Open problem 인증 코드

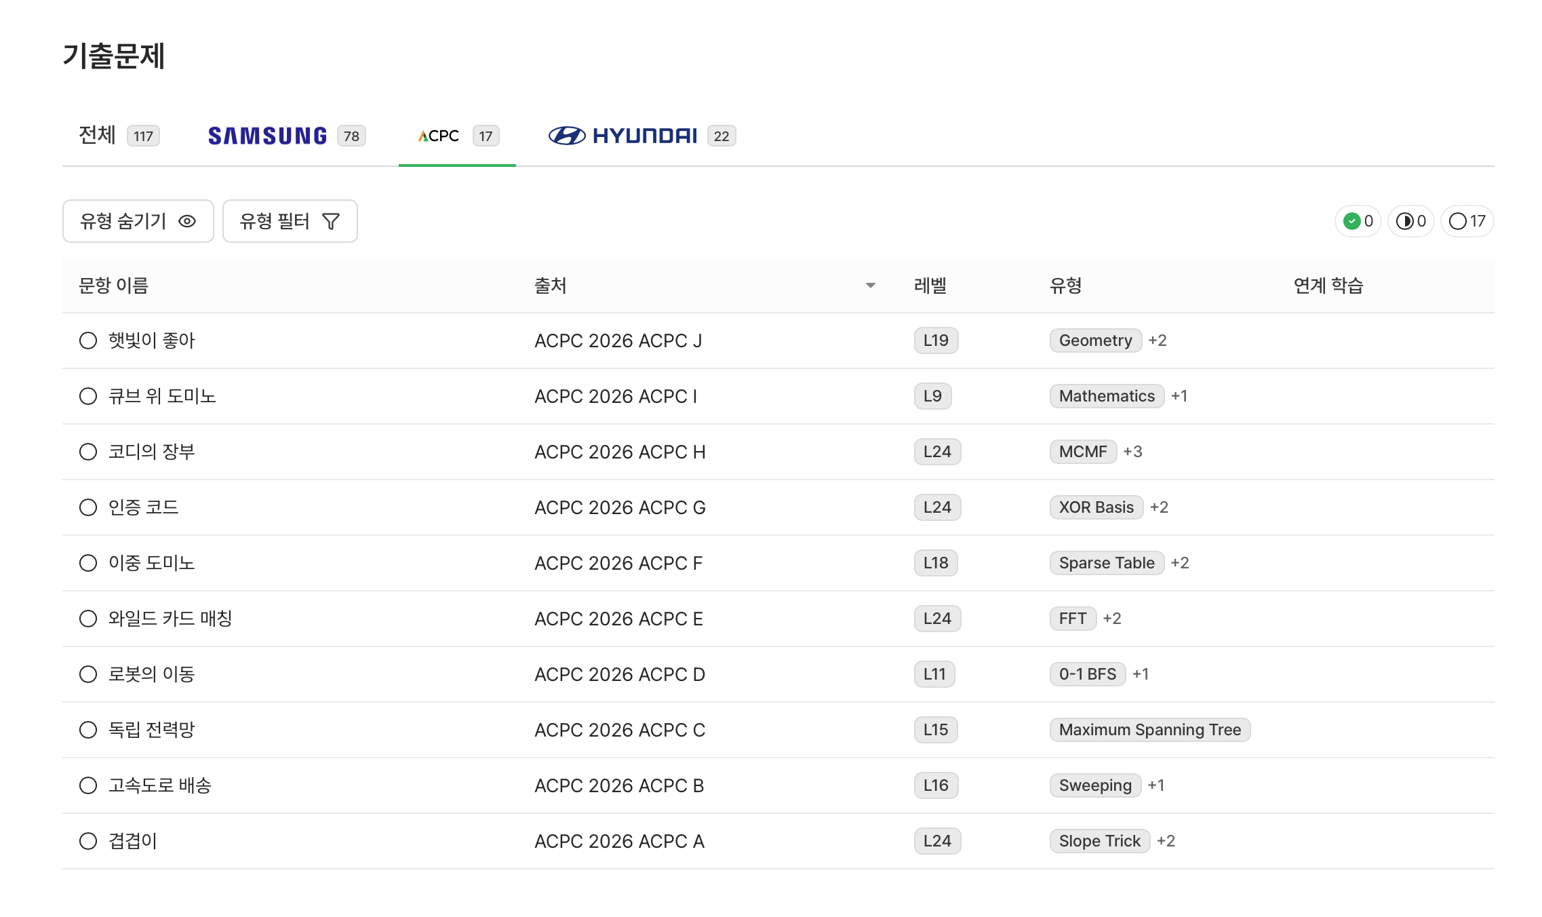[144, 507]
